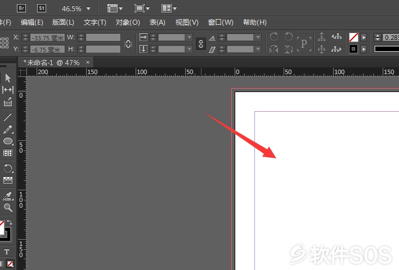This screenshot has width=399, height=270.
Task: Open the 表(A) menu
Action: (157, 22)
